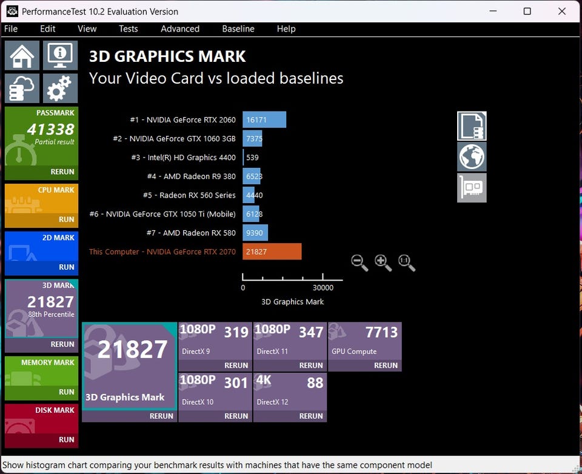
Task: Select the Memory Mark tile
Action: point(42,371)
